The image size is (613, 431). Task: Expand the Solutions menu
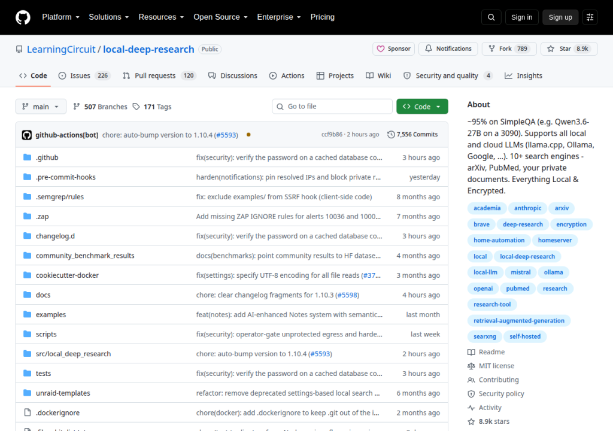pyautogui.click(x=108, y=17)
